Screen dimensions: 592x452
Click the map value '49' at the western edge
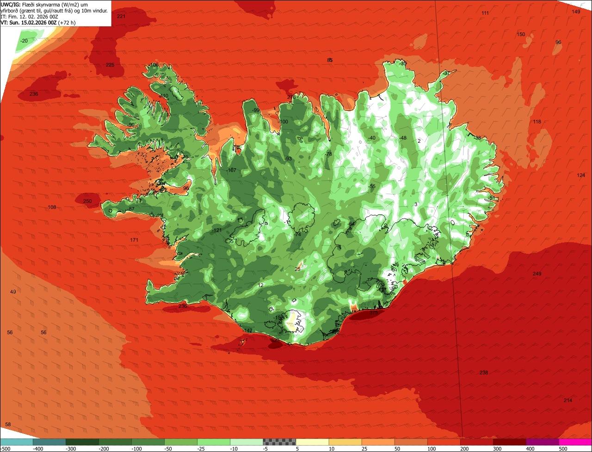click(13, 292)
